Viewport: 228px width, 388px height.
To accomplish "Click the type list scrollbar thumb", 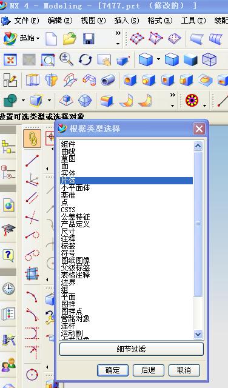I will click(x=198, y=224).
